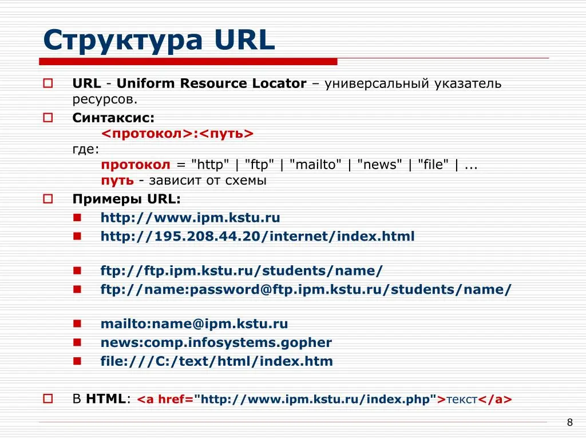Image resolution: width=586 pixels, height=439 pixels.
Task: Select the text "зависит от схемы"
Action: tap(208, 181)
